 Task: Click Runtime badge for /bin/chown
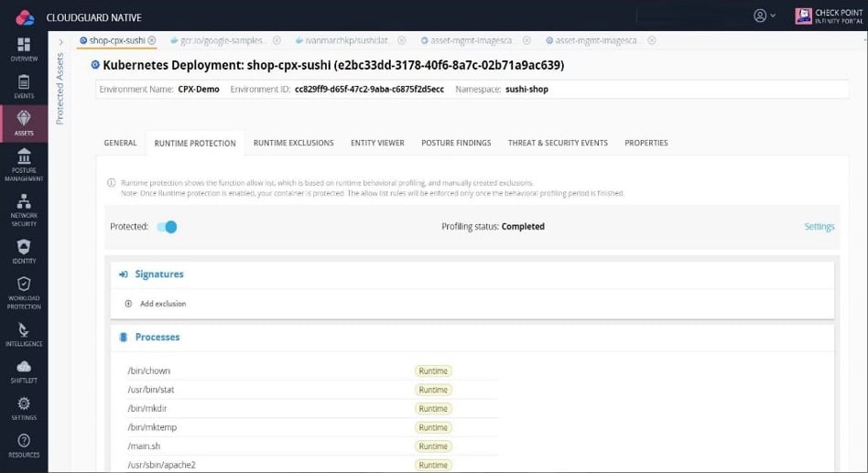[433, 371]
